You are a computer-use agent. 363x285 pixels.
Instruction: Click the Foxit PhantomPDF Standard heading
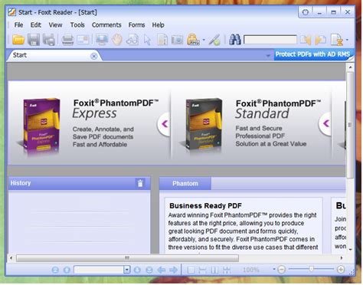(278, 109)
